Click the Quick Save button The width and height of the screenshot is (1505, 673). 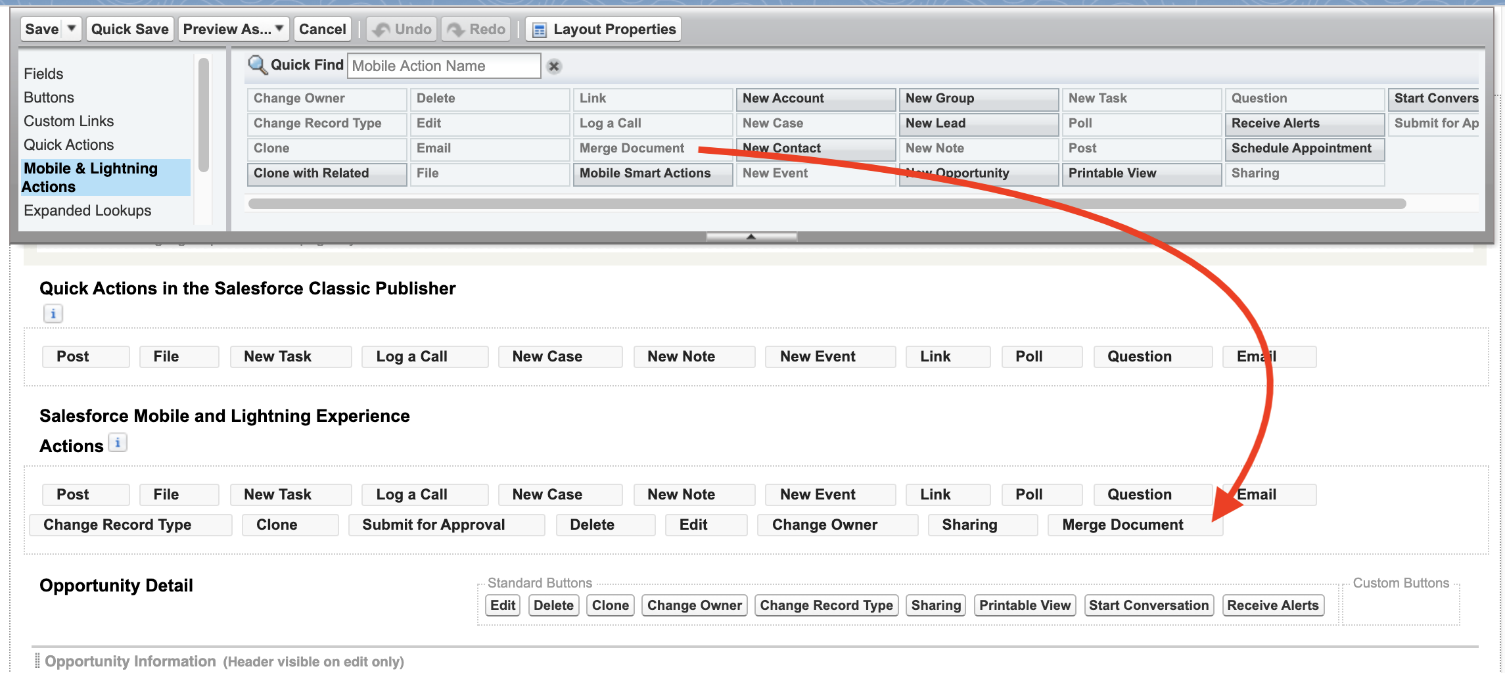coord(129,28)
